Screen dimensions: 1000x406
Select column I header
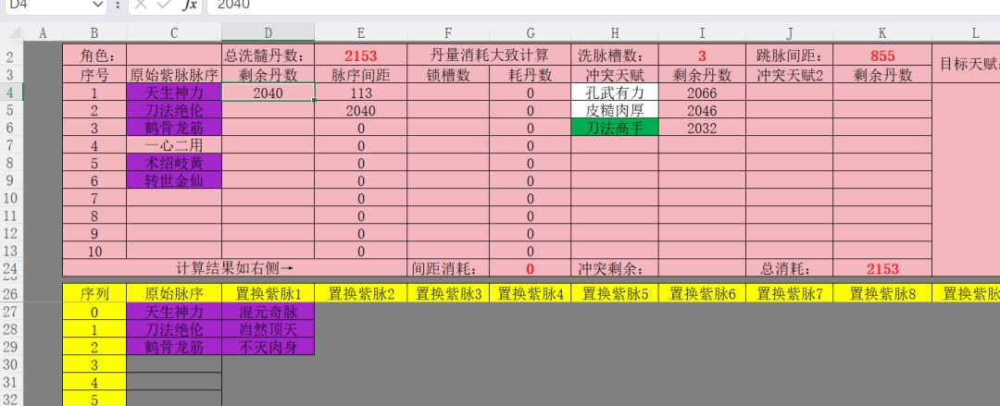(x=702, y=32)
